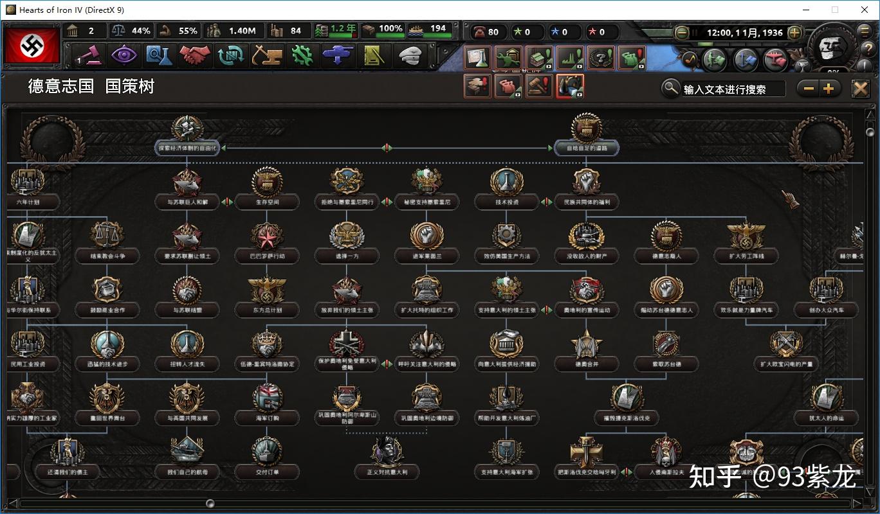The width and height of the screenshot is (880, 514).
Task: Choose 效仿美国生产方法 focus
Action: pyautogui.click(x=506, y=244)
